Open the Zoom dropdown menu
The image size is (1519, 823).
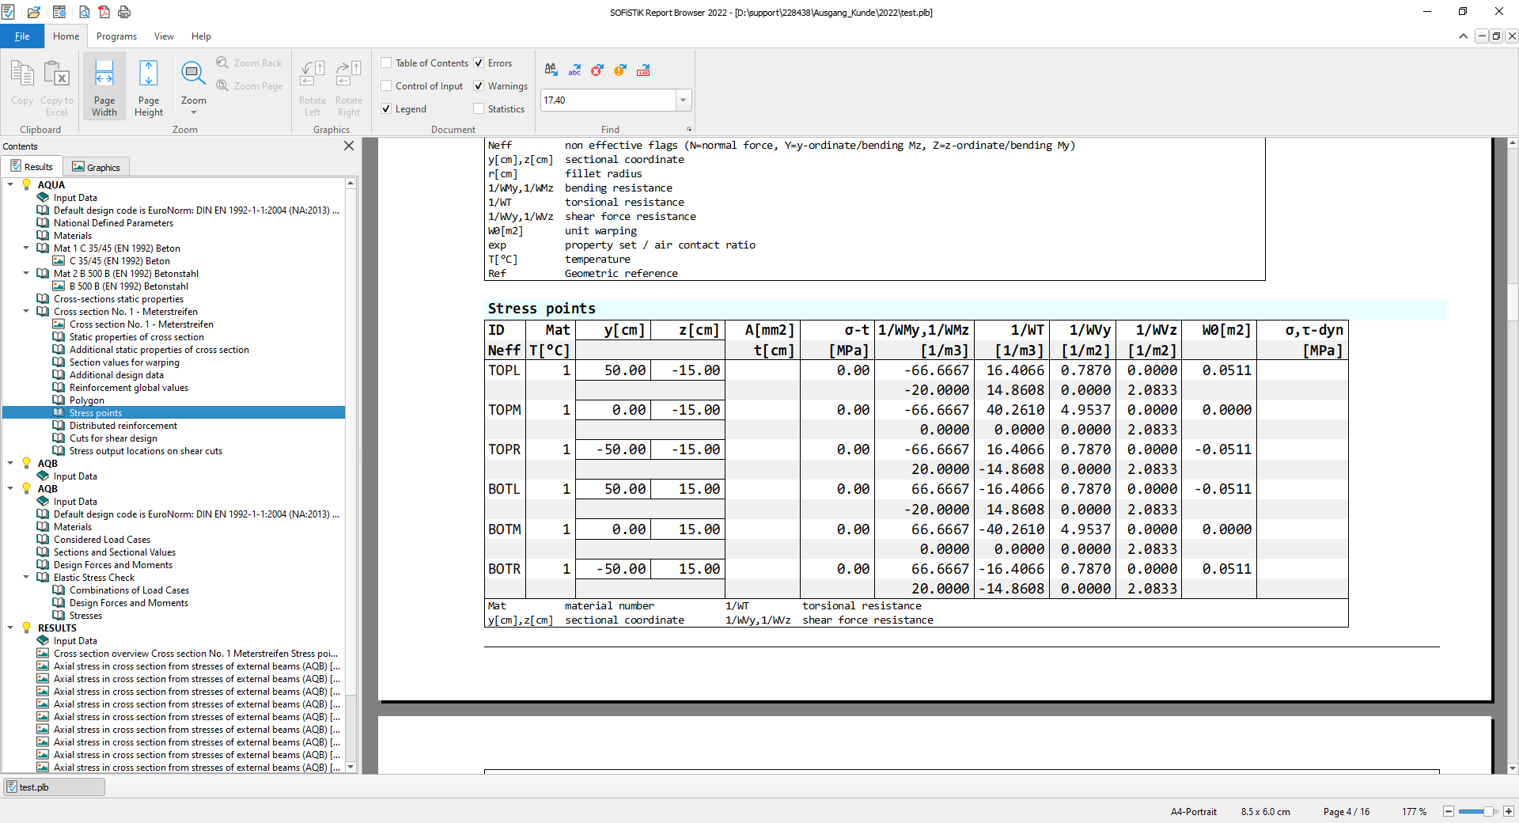(193, 112)
